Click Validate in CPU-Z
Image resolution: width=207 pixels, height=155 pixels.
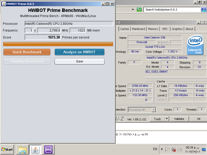[x=179, y=119]
